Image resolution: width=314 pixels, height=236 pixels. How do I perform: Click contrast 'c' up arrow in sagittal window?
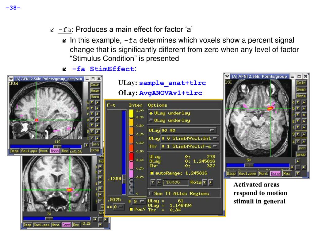[x=97, y=102]
